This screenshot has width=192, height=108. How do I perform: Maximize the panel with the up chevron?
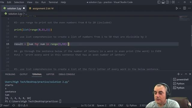click(x=186, y=74)
